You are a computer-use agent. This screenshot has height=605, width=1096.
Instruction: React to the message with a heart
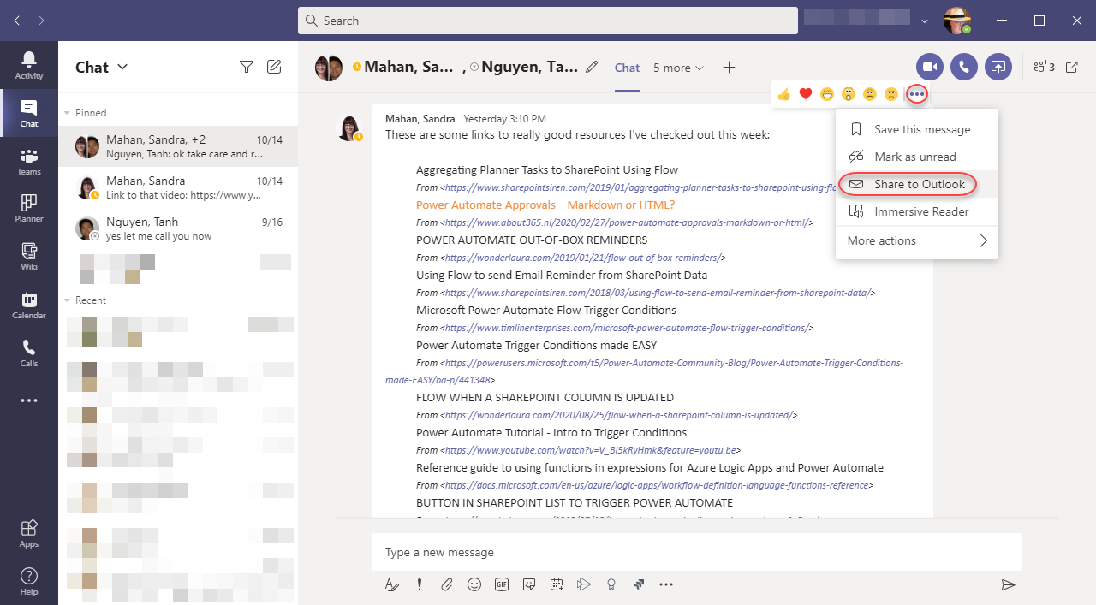(805, 94)
